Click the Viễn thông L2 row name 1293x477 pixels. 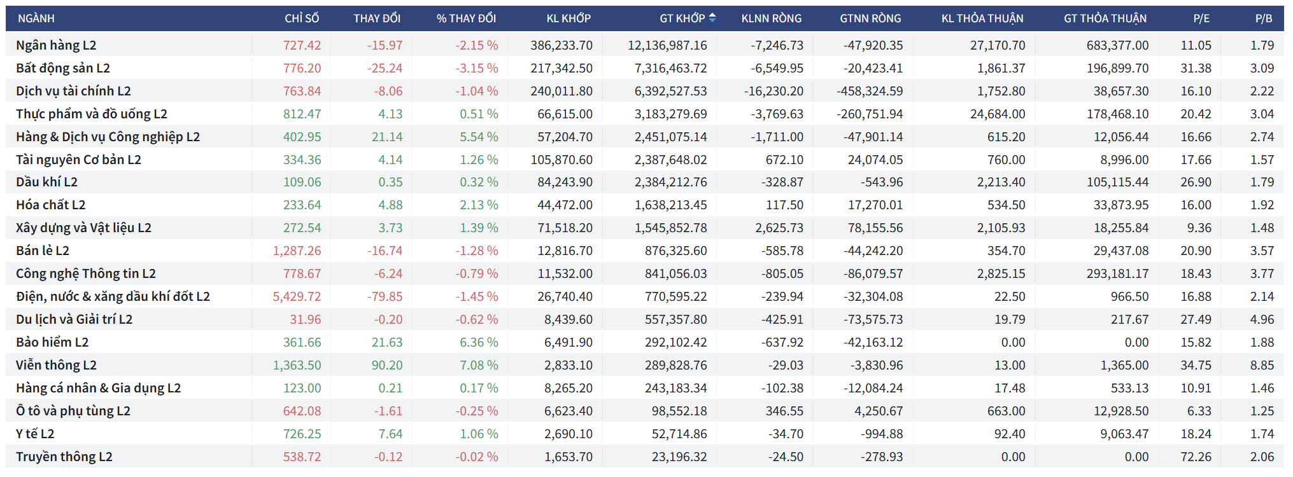point(56,365)
